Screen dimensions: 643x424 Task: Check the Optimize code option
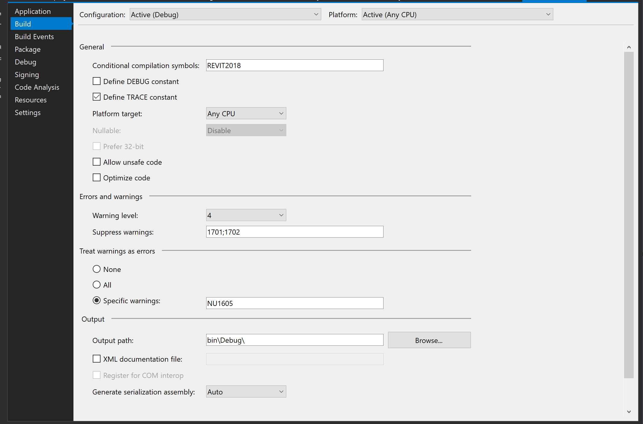tap(97, 178)
